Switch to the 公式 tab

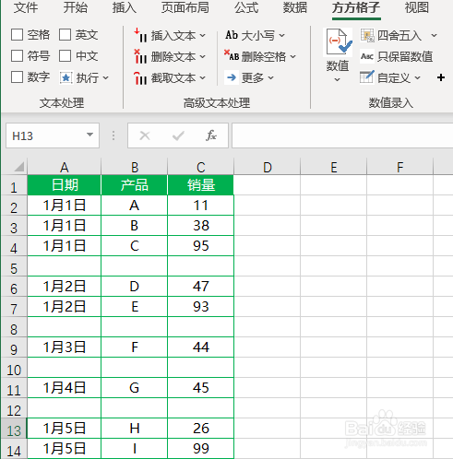click(x=246, y=7)
